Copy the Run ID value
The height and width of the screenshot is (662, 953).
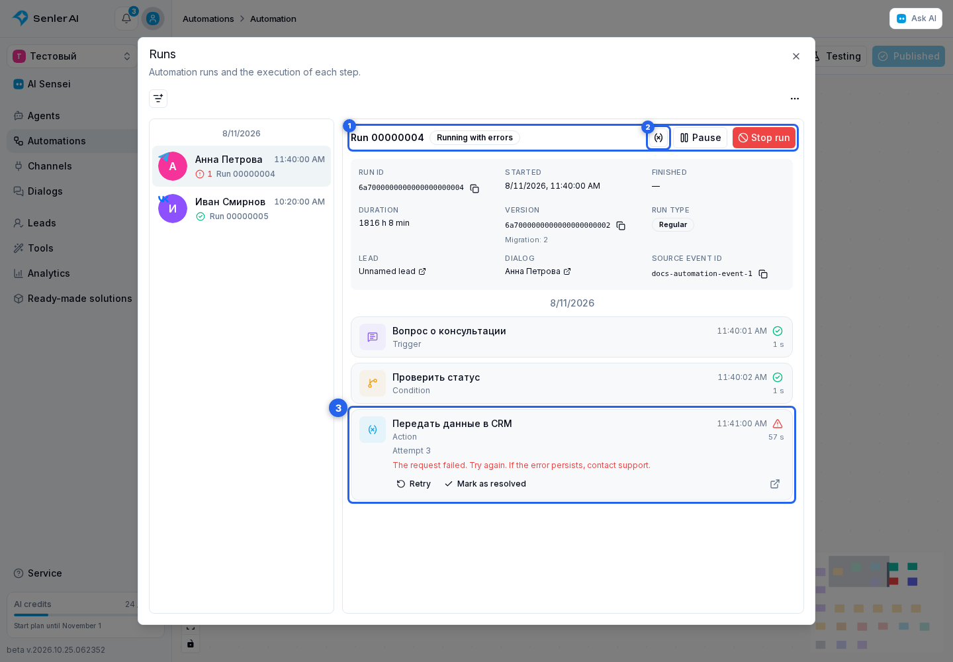[x=475, y=189]
